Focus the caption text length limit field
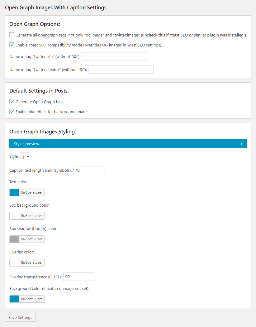This screenshot has width=256, height=327. pos(89,170)
